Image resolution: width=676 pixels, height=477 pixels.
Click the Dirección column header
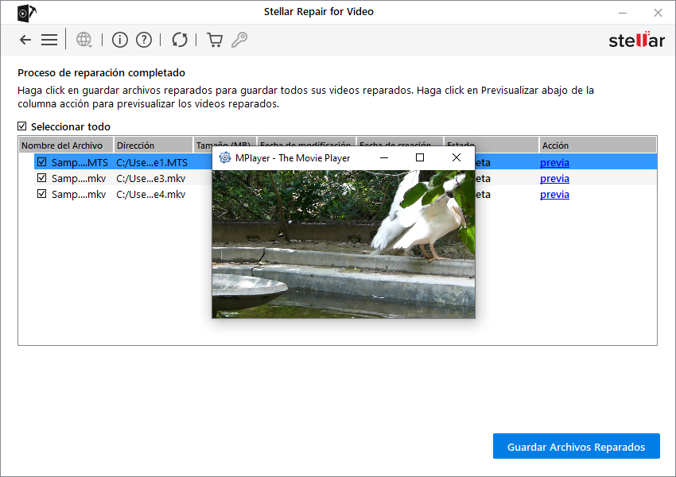click(x=153, y=145)
